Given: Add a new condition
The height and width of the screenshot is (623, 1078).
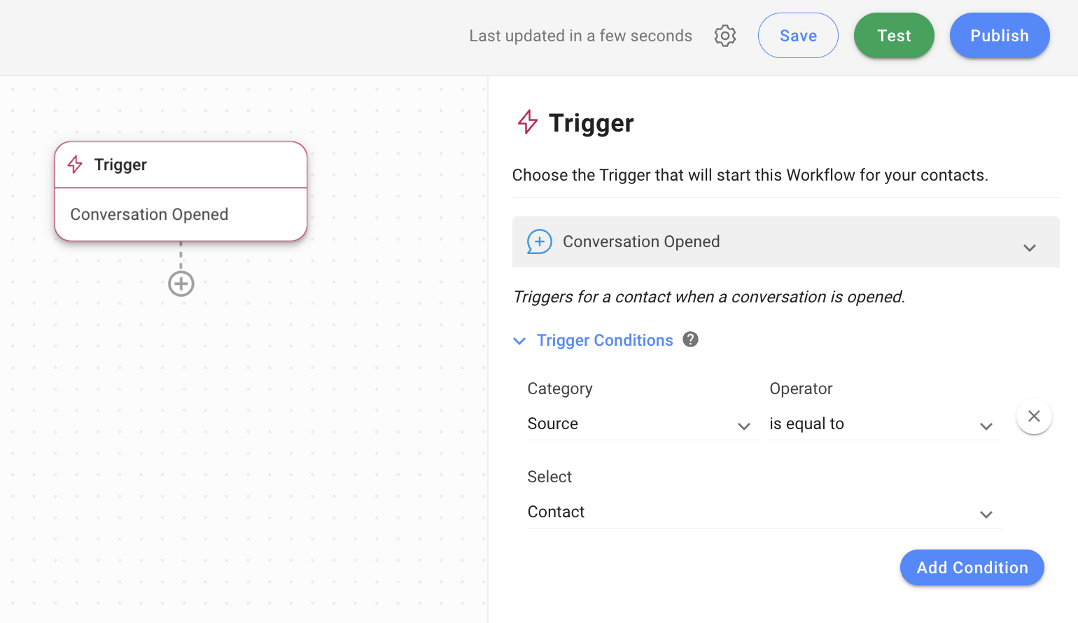Looking at the screenshot, I should [972, 568].
